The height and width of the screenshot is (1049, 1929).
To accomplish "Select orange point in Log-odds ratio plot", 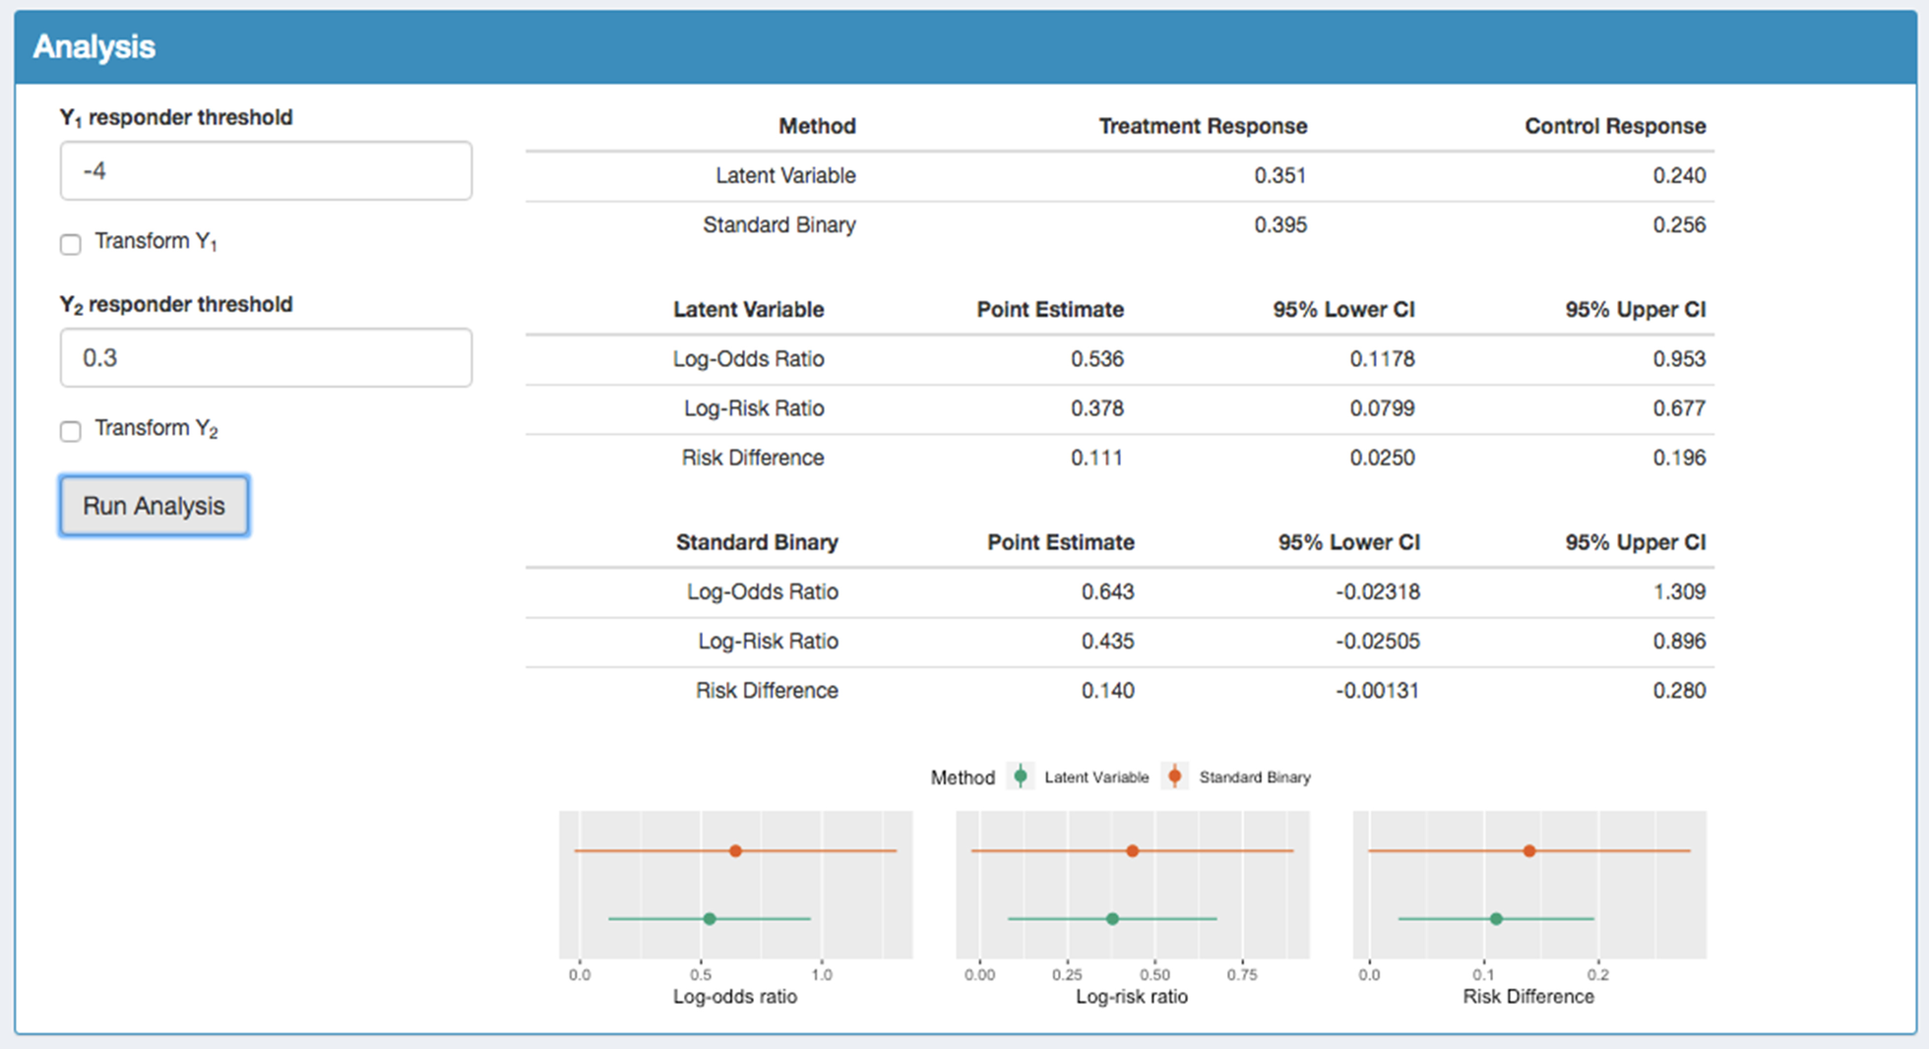I will 735,850.
